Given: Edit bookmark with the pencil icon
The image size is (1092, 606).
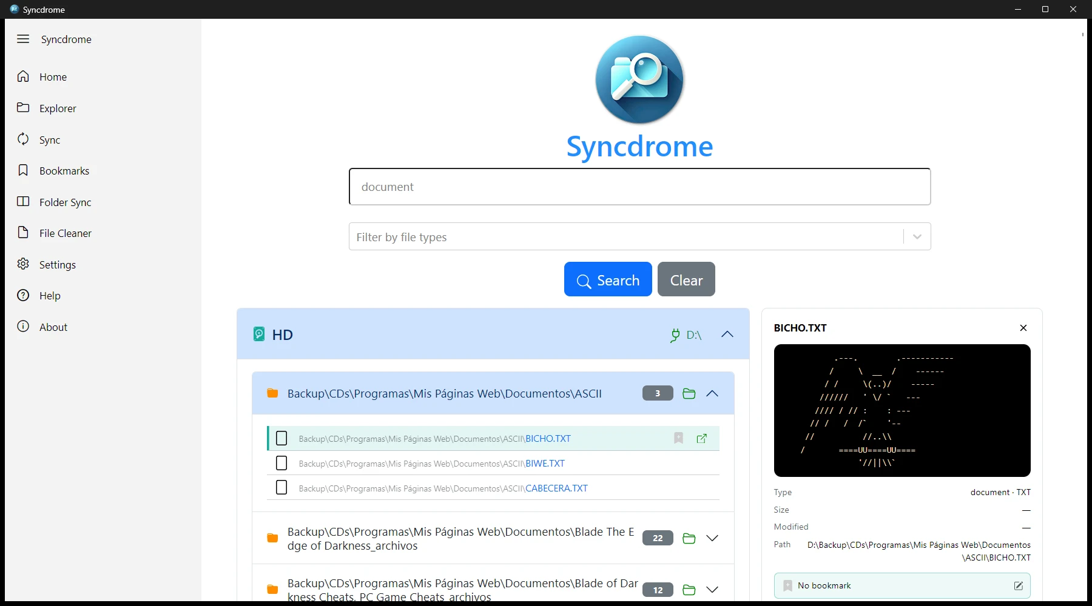Looking at the screenshot, I should 1019,585.
